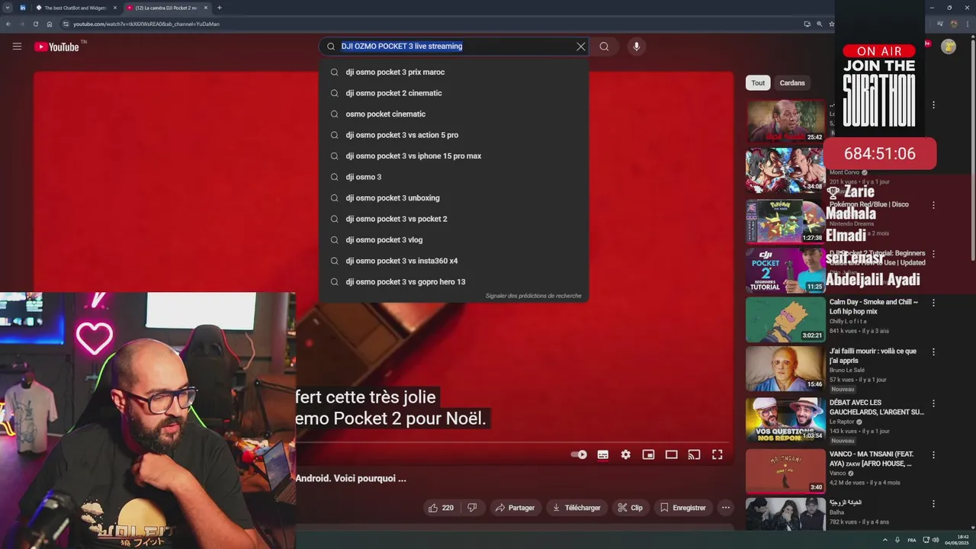Screen dimensions: 976x549
Task: Open the 25:42 recommended video thumbnail
Action: coord(785,120)
